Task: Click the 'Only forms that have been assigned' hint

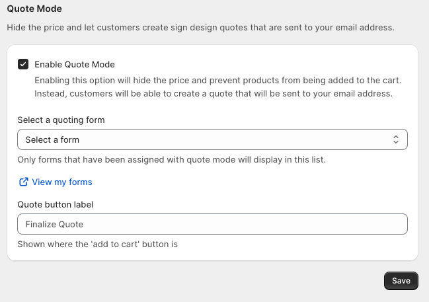Action: pyautogui.click(x=171, y=160)
